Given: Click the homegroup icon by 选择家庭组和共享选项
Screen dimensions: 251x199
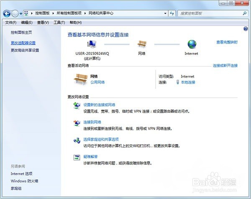Looking at the screenshot, I should tap(77, 140).
